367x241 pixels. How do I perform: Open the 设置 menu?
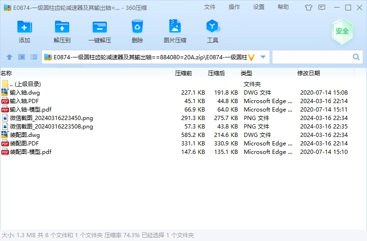(259, 7)
